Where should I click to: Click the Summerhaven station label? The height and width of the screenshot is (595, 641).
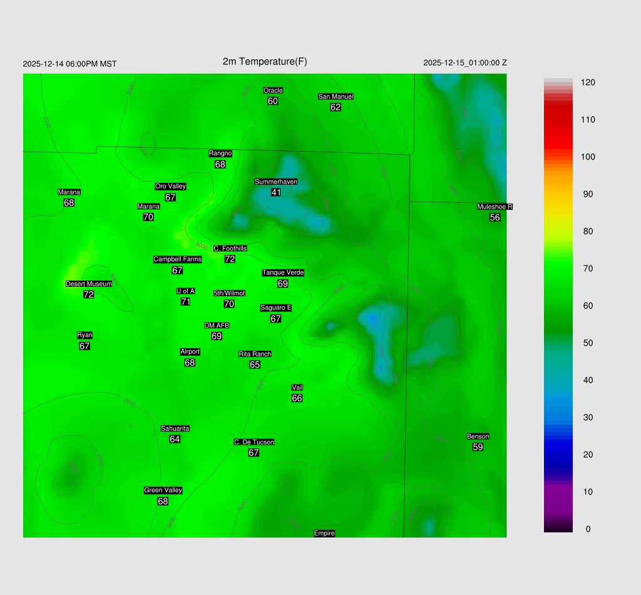275,182
